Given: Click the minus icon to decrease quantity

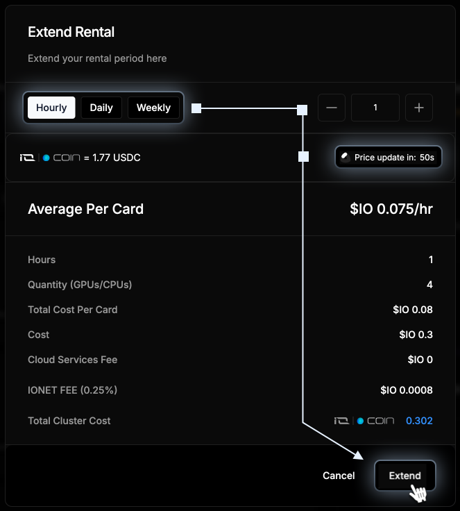Looking at the screenshot, I should (332, 108).
